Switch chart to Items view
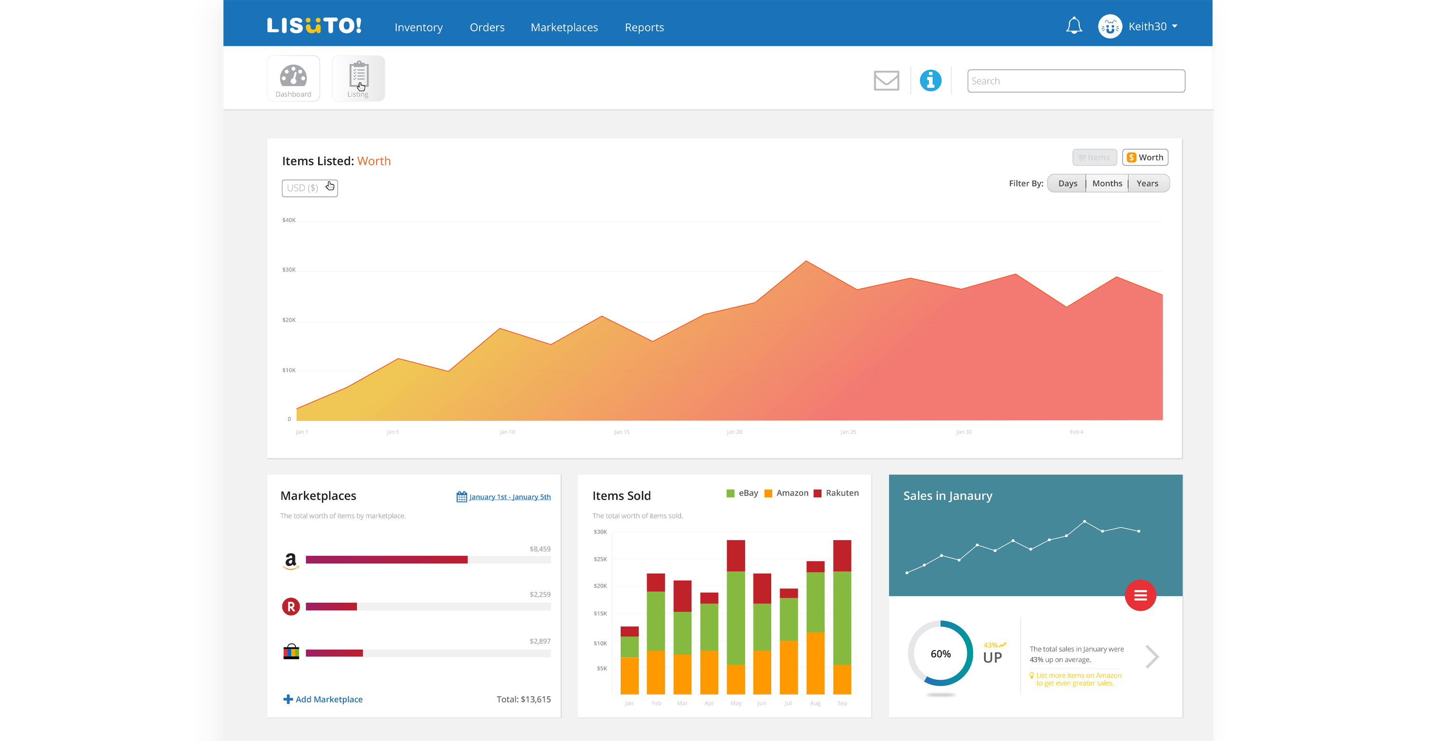The width and height of the screenshot is (1436, 741). 1094,157
